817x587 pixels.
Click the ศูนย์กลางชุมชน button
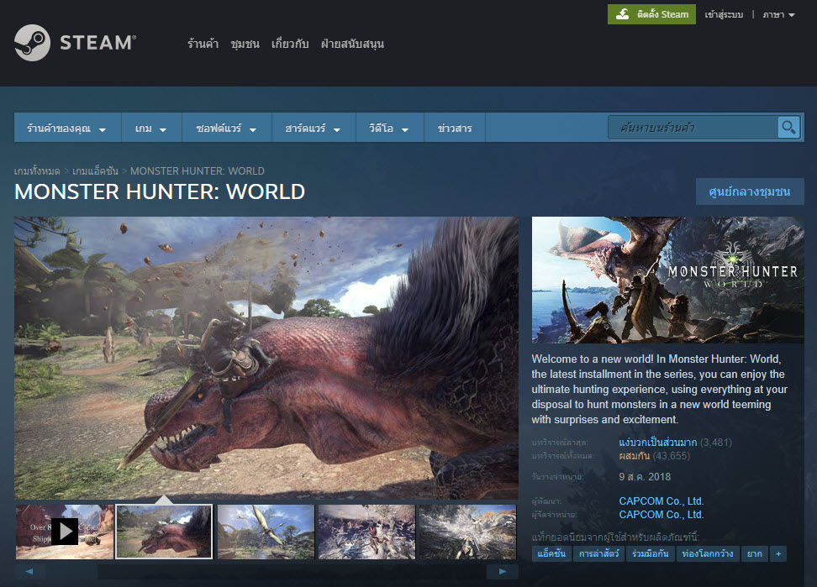(750, 191)
